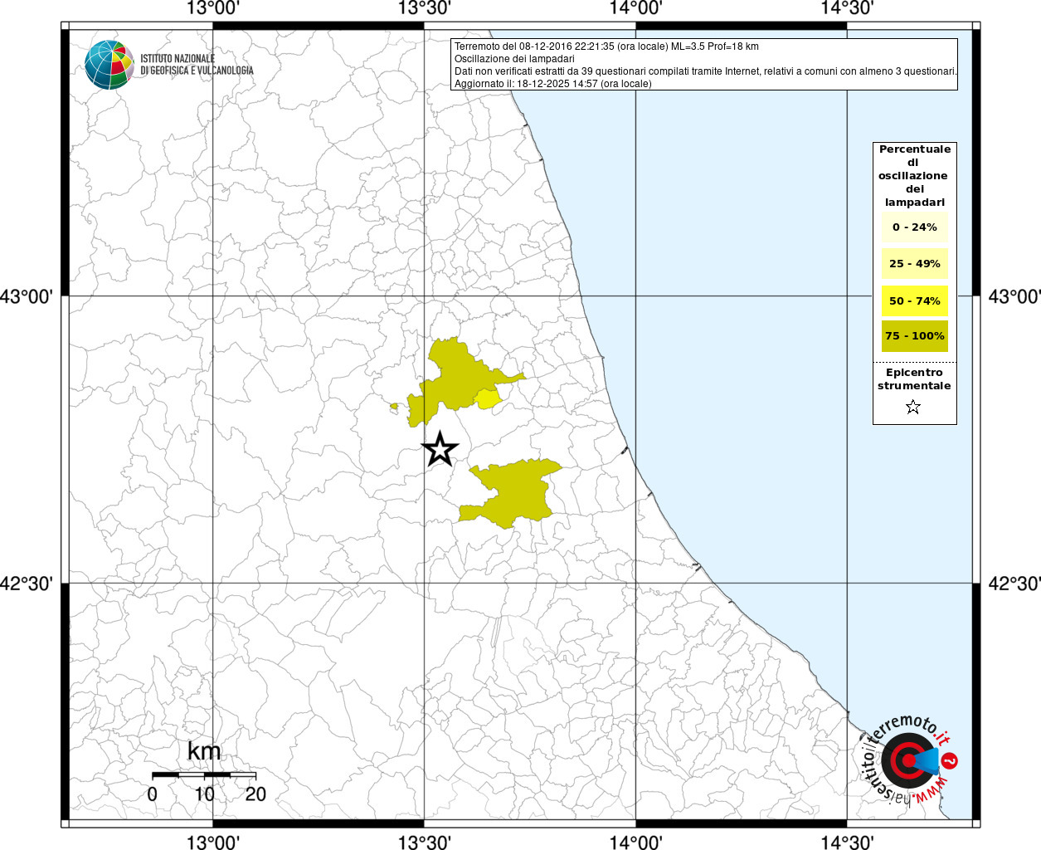This screenshot has width=1041, height=850.
Task: Click the 'Epicentro strumentale' legend label
Action: 914,379
